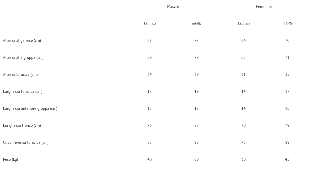Select adult female Circonferenza toracica value 89

click(x=287, y=142)
